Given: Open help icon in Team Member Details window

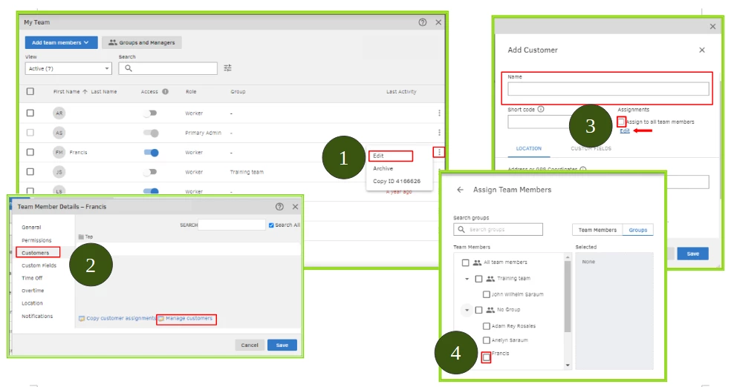Looking at the screenshot, I should [279, 207].
